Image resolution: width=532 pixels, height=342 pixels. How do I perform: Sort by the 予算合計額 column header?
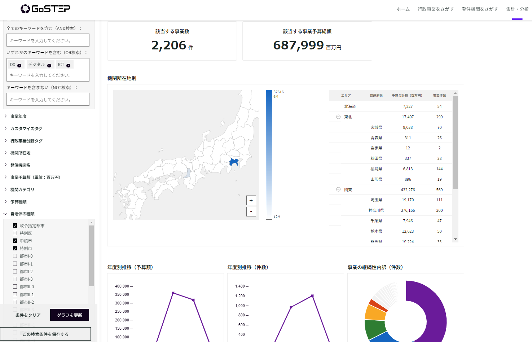point(407,96)
